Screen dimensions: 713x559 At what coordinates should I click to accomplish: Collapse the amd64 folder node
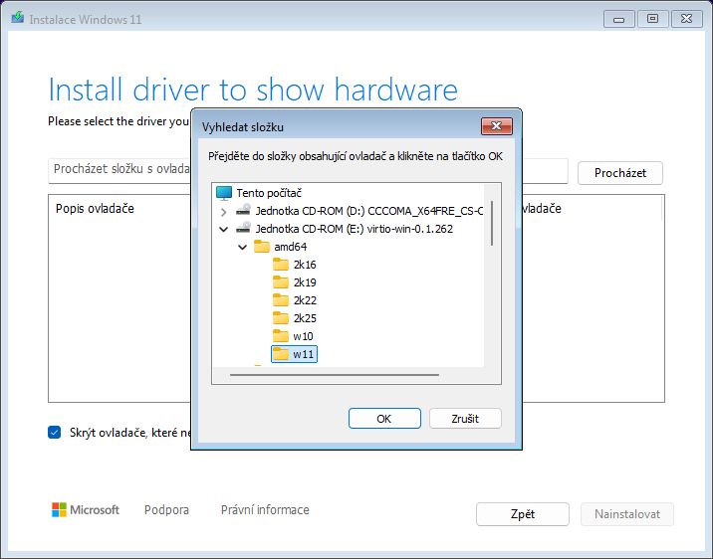(242, 247)
